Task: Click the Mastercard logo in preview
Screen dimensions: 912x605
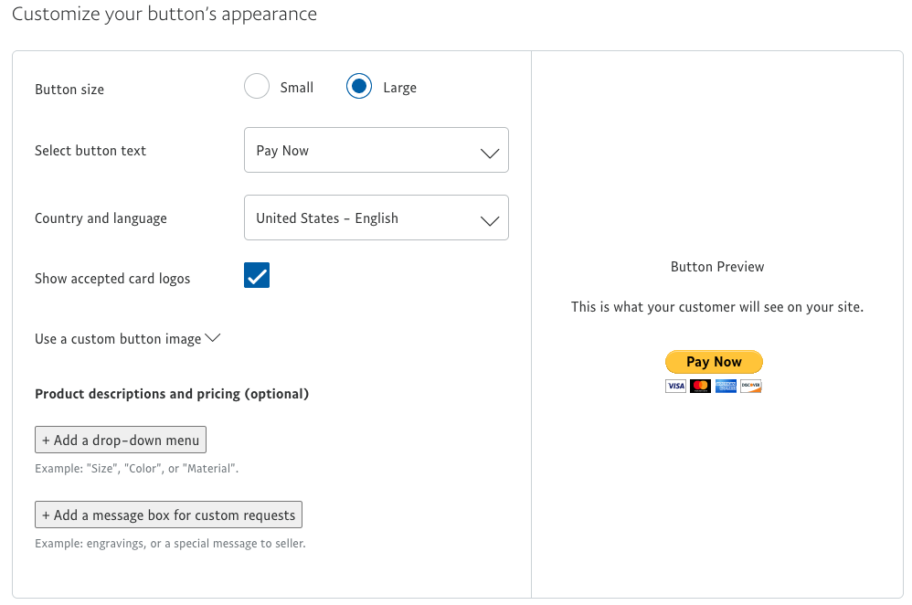Action: tap(701, 387)
